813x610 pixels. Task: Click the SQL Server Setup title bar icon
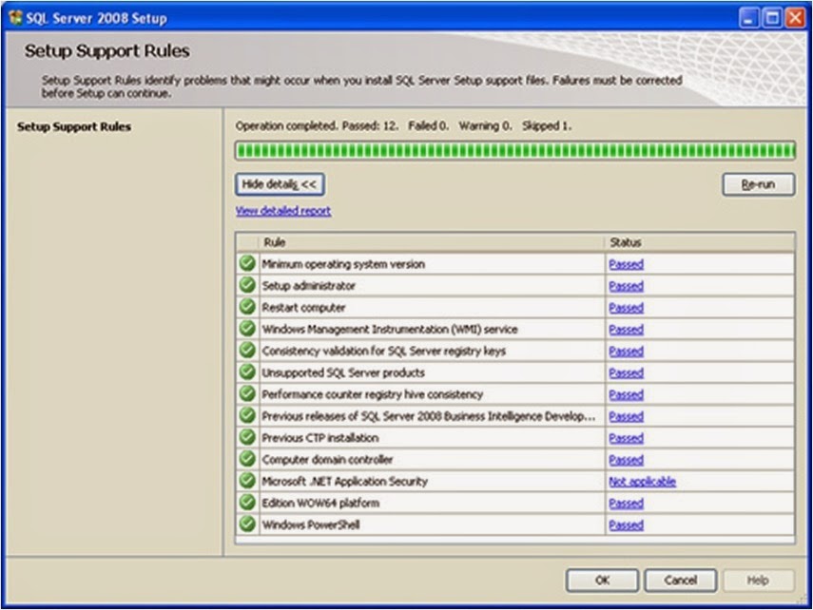click(x=15, y=18)
